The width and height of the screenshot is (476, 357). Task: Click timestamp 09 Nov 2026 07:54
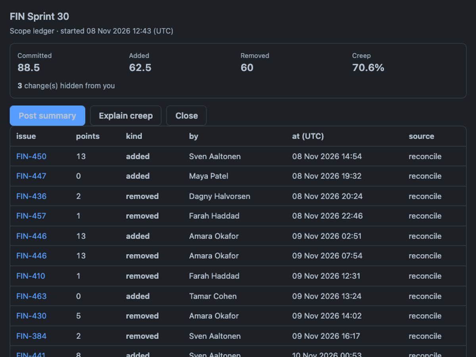[x=327, y=256]
